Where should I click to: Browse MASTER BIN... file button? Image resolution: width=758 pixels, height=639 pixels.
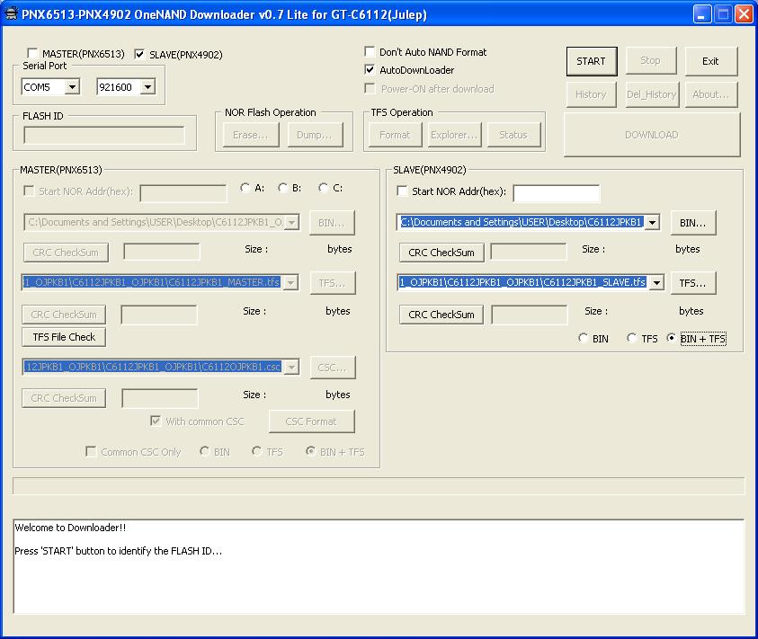pyautogui.click(x=332, y=223)
